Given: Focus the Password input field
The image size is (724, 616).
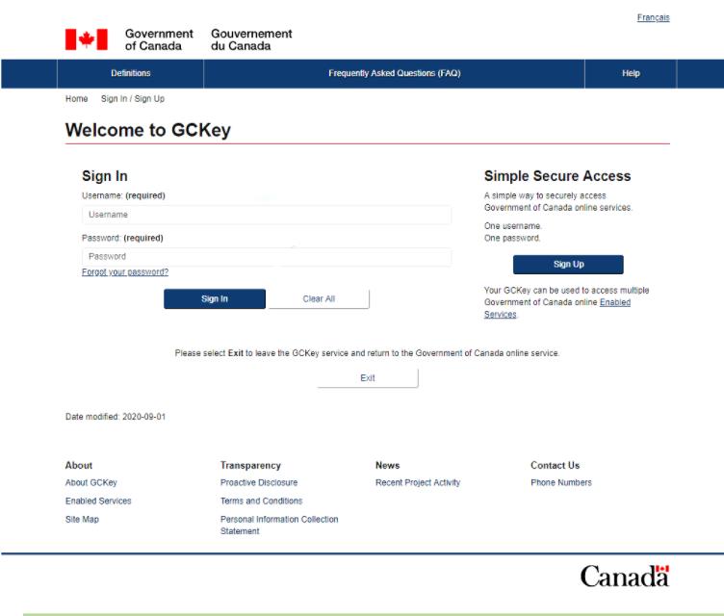Looking at the screenshot, I should (x=267, y=257).
